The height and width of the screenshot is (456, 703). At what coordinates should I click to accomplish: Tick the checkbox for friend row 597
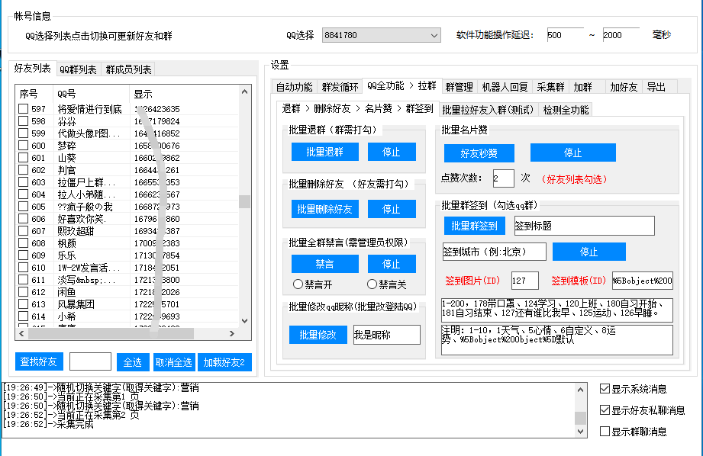pos(24,109)
